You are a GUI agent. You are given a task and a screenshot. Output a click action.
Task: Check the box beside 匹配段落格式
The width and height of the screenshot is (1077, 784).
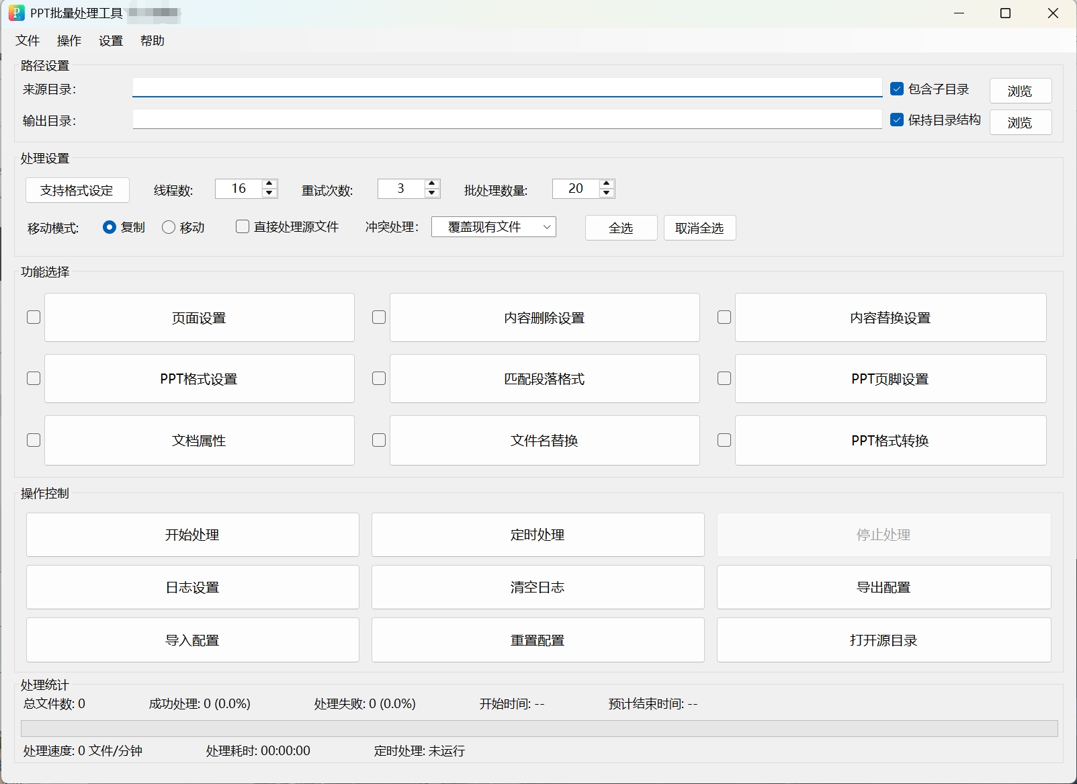[379, 378]
